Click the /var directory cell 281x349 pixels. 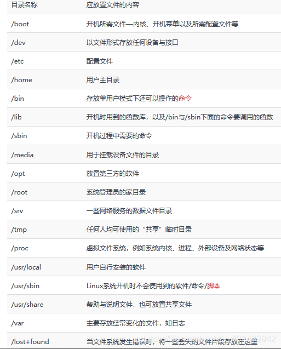tap(18, 323)
